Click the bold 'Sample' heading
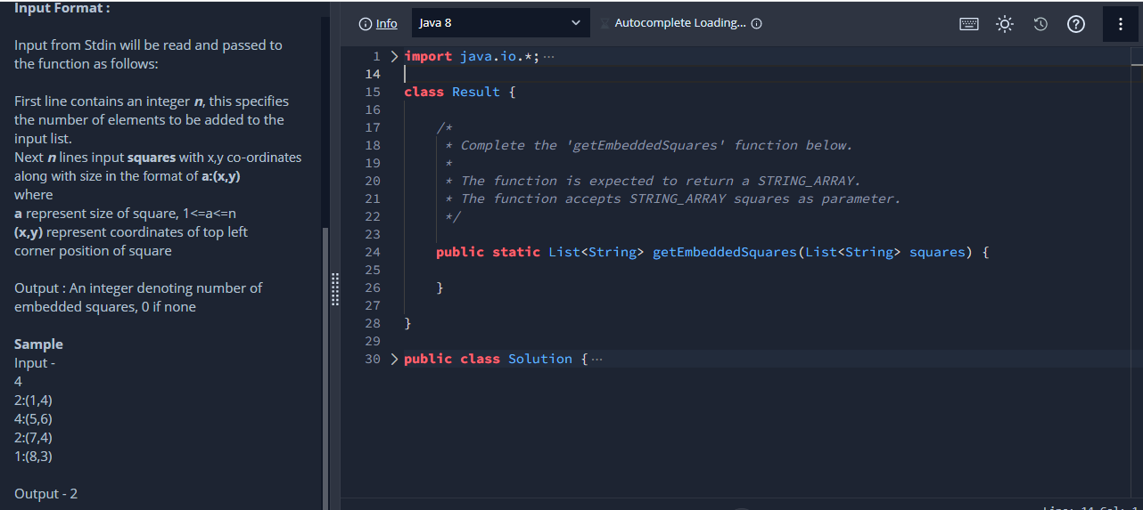The height and width of the screenshot is (510, 1143). [x=38, y=344]
